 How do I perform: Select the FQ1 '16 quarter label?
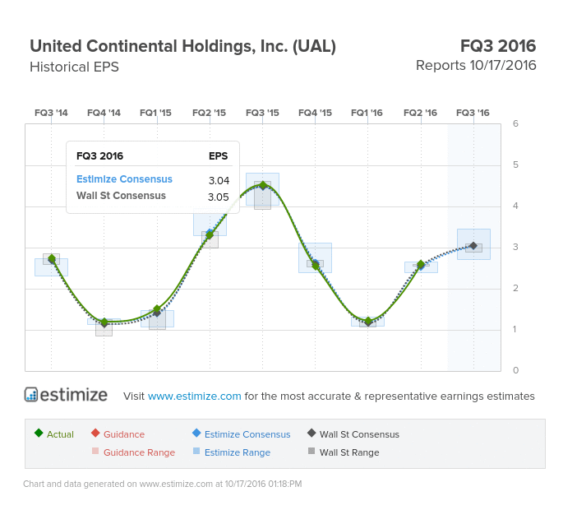pos(367,113)
